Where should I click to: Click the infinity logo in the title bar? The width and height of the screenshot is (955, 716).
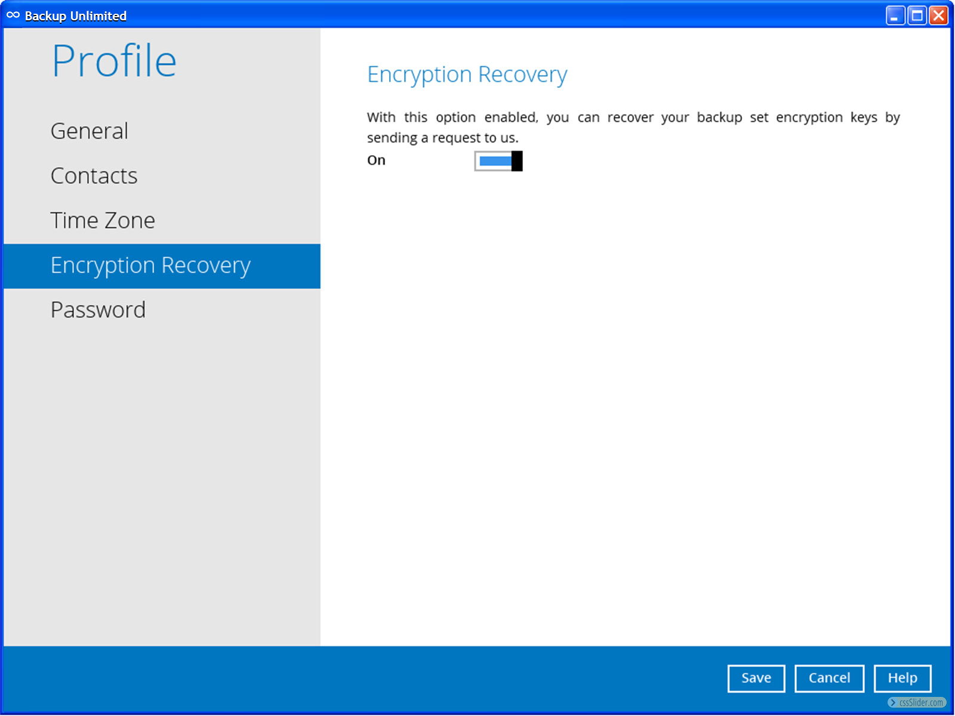(13, 15)
